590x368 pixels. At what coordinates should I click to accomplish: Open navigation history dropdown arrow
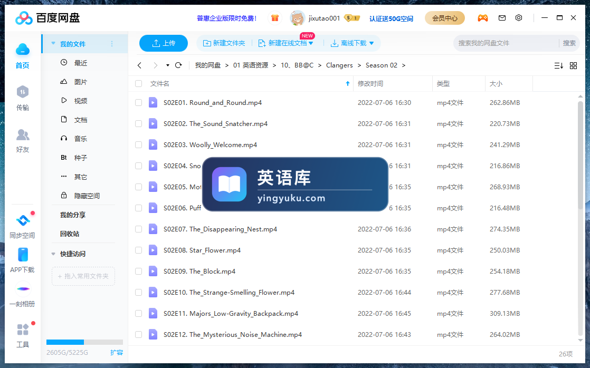pyautogui.click(x=167, y=65)
